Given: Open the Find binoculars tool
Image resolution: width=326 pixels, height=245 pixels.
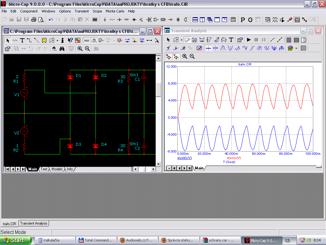Looking at the screenshot, I should [x=62, y=48].
